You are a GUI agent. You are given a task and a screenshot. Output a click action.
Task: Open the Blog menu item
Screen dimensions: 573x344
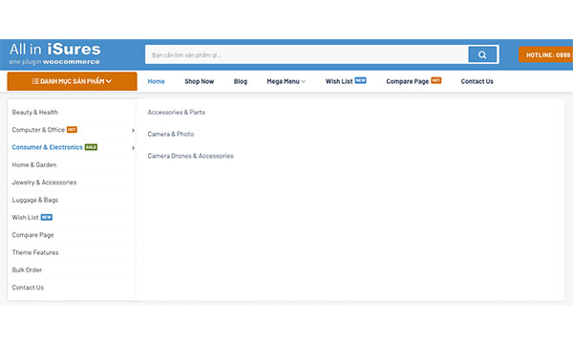coord(241,81)
